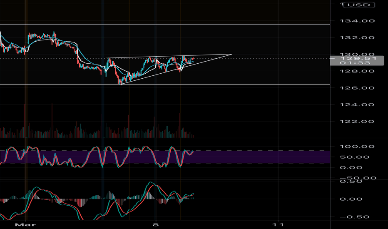Click the 124.00 price axis label
388x229 pixels.
tap(357, 105)
